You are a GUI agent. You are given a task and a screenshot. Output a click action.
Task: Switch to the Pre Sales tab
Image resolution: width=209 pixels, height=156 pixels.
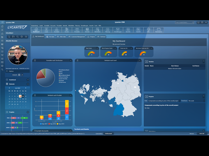pyautogui.click(x=50, y=37)
